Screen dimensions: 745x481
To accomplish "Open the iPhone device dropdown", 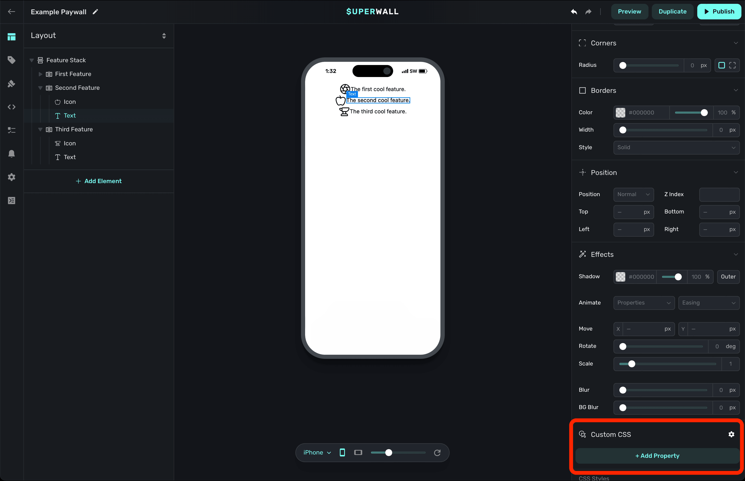I will 317,453.
